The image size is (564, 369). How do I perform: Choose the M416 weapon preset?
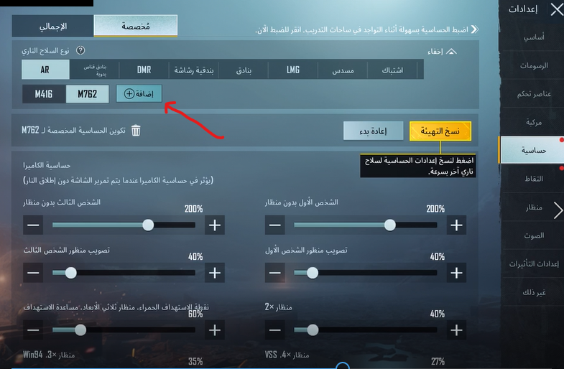click(x=44, y=94)
